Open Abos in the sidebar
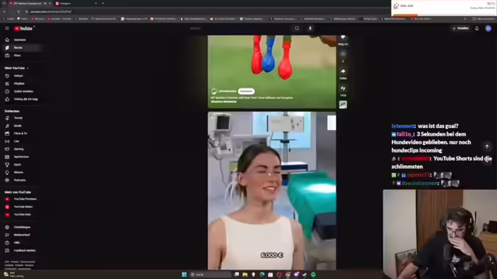This screenshot has width=497, height=279. coord(21,55)
